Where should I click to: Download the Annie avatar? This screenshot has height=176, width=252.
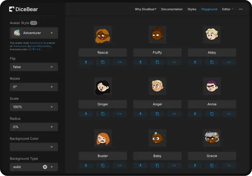coord(195,114)
